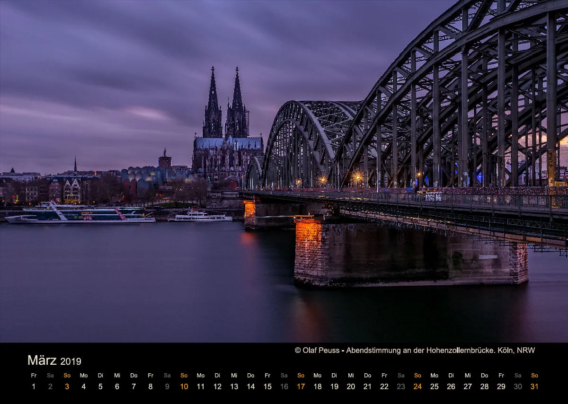Select the orange Sunday date 10
568x404 pixels.
point(184,386)
